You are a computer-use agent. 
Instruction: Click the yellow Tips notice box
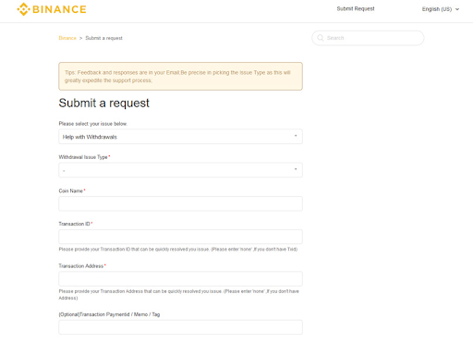(x=180, y=76)
